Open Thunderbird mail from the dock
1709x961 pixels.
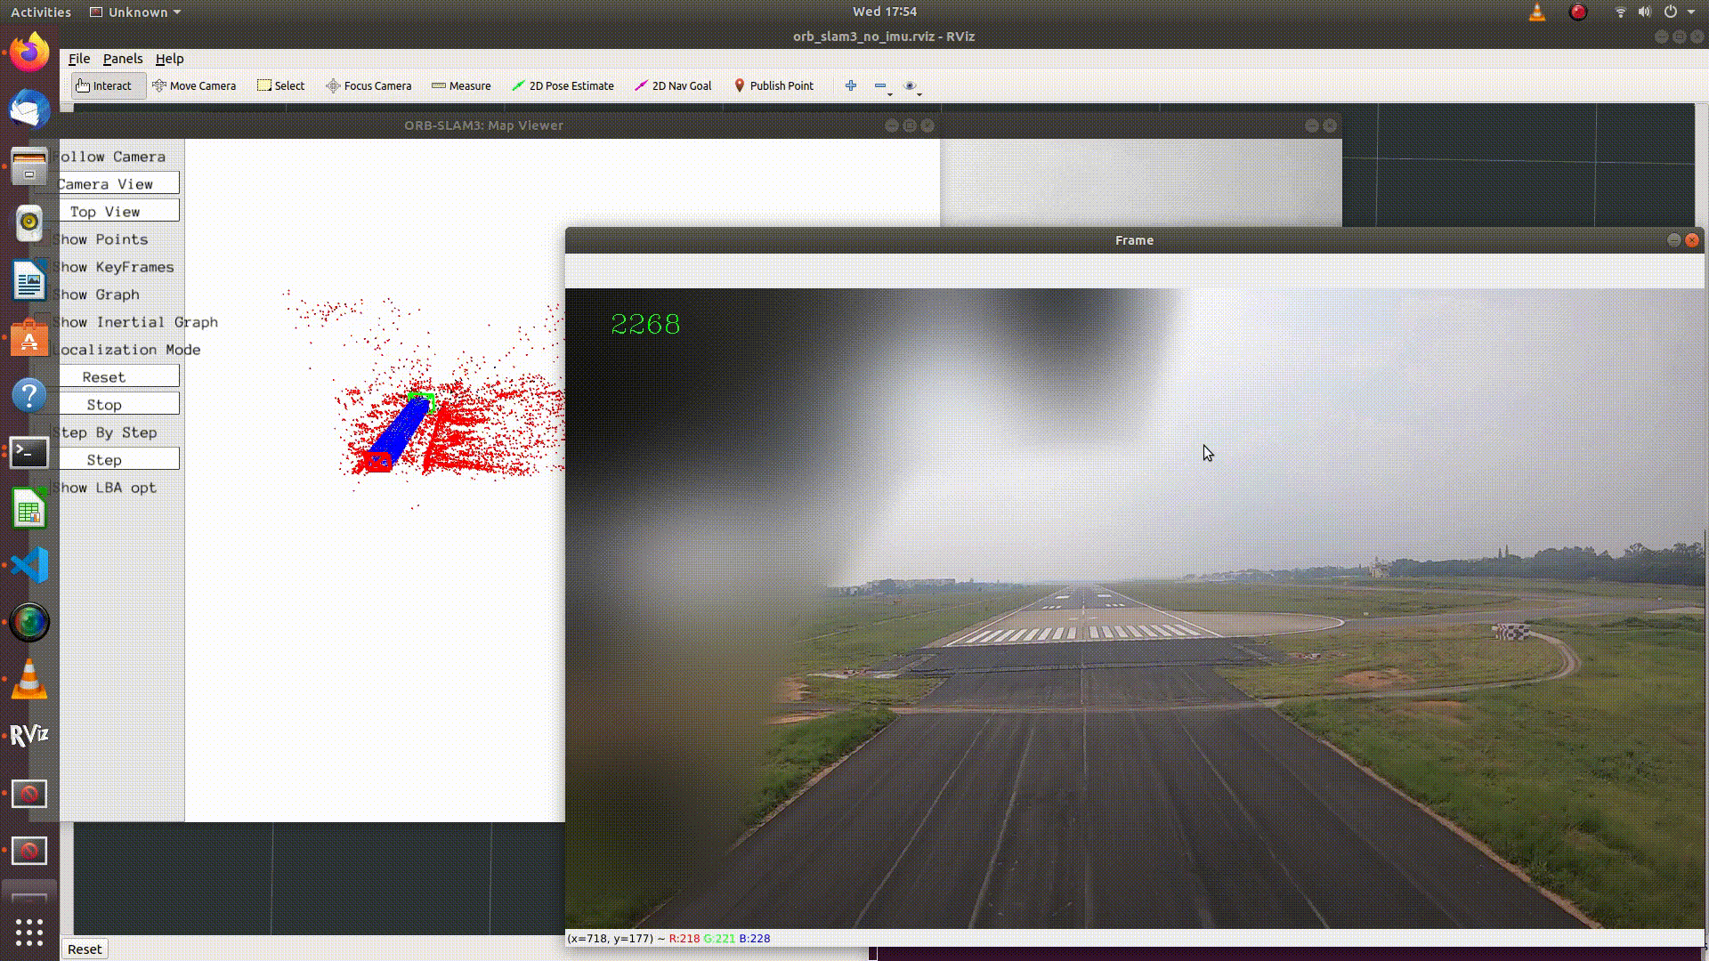pyautogui.click(x=29, y=109)
